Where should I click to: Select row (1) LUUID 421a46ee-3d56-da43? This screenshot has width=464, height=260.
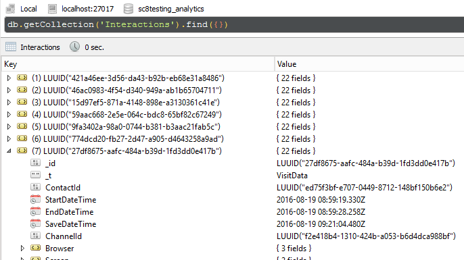(x=128, y=78)
